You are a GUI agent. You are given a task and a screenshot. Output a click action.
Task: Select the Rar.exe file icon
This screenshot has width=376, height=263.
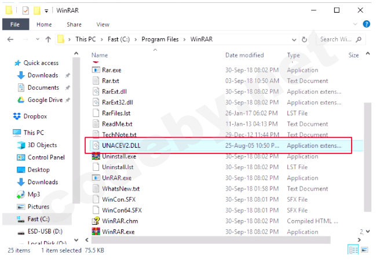click(x=96, y=70)
